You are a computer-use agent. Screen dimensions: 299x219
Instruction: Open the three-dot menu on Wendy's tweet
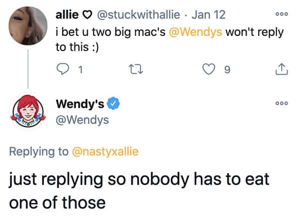[x=282, y=103]
